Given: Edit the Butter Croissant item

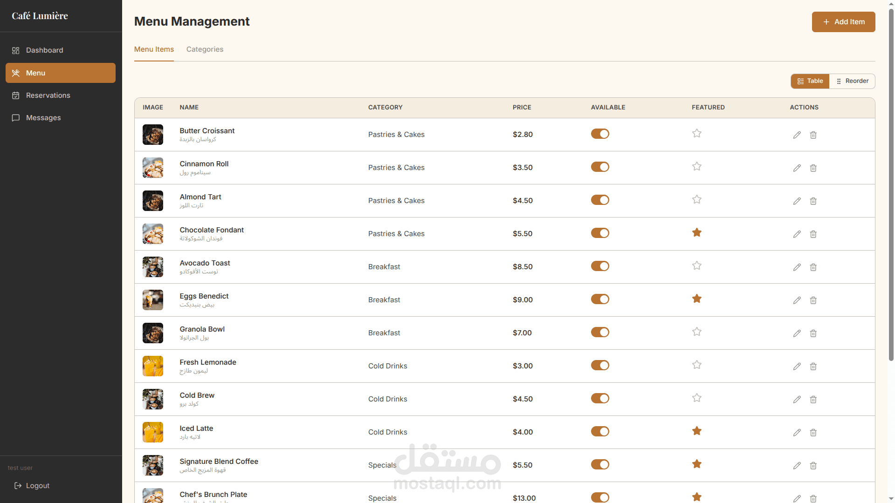Looking at the screenshot, I should click(x=797, y=135).
